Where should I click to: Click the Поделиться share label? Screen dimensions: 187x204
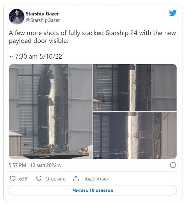point(95,179)
